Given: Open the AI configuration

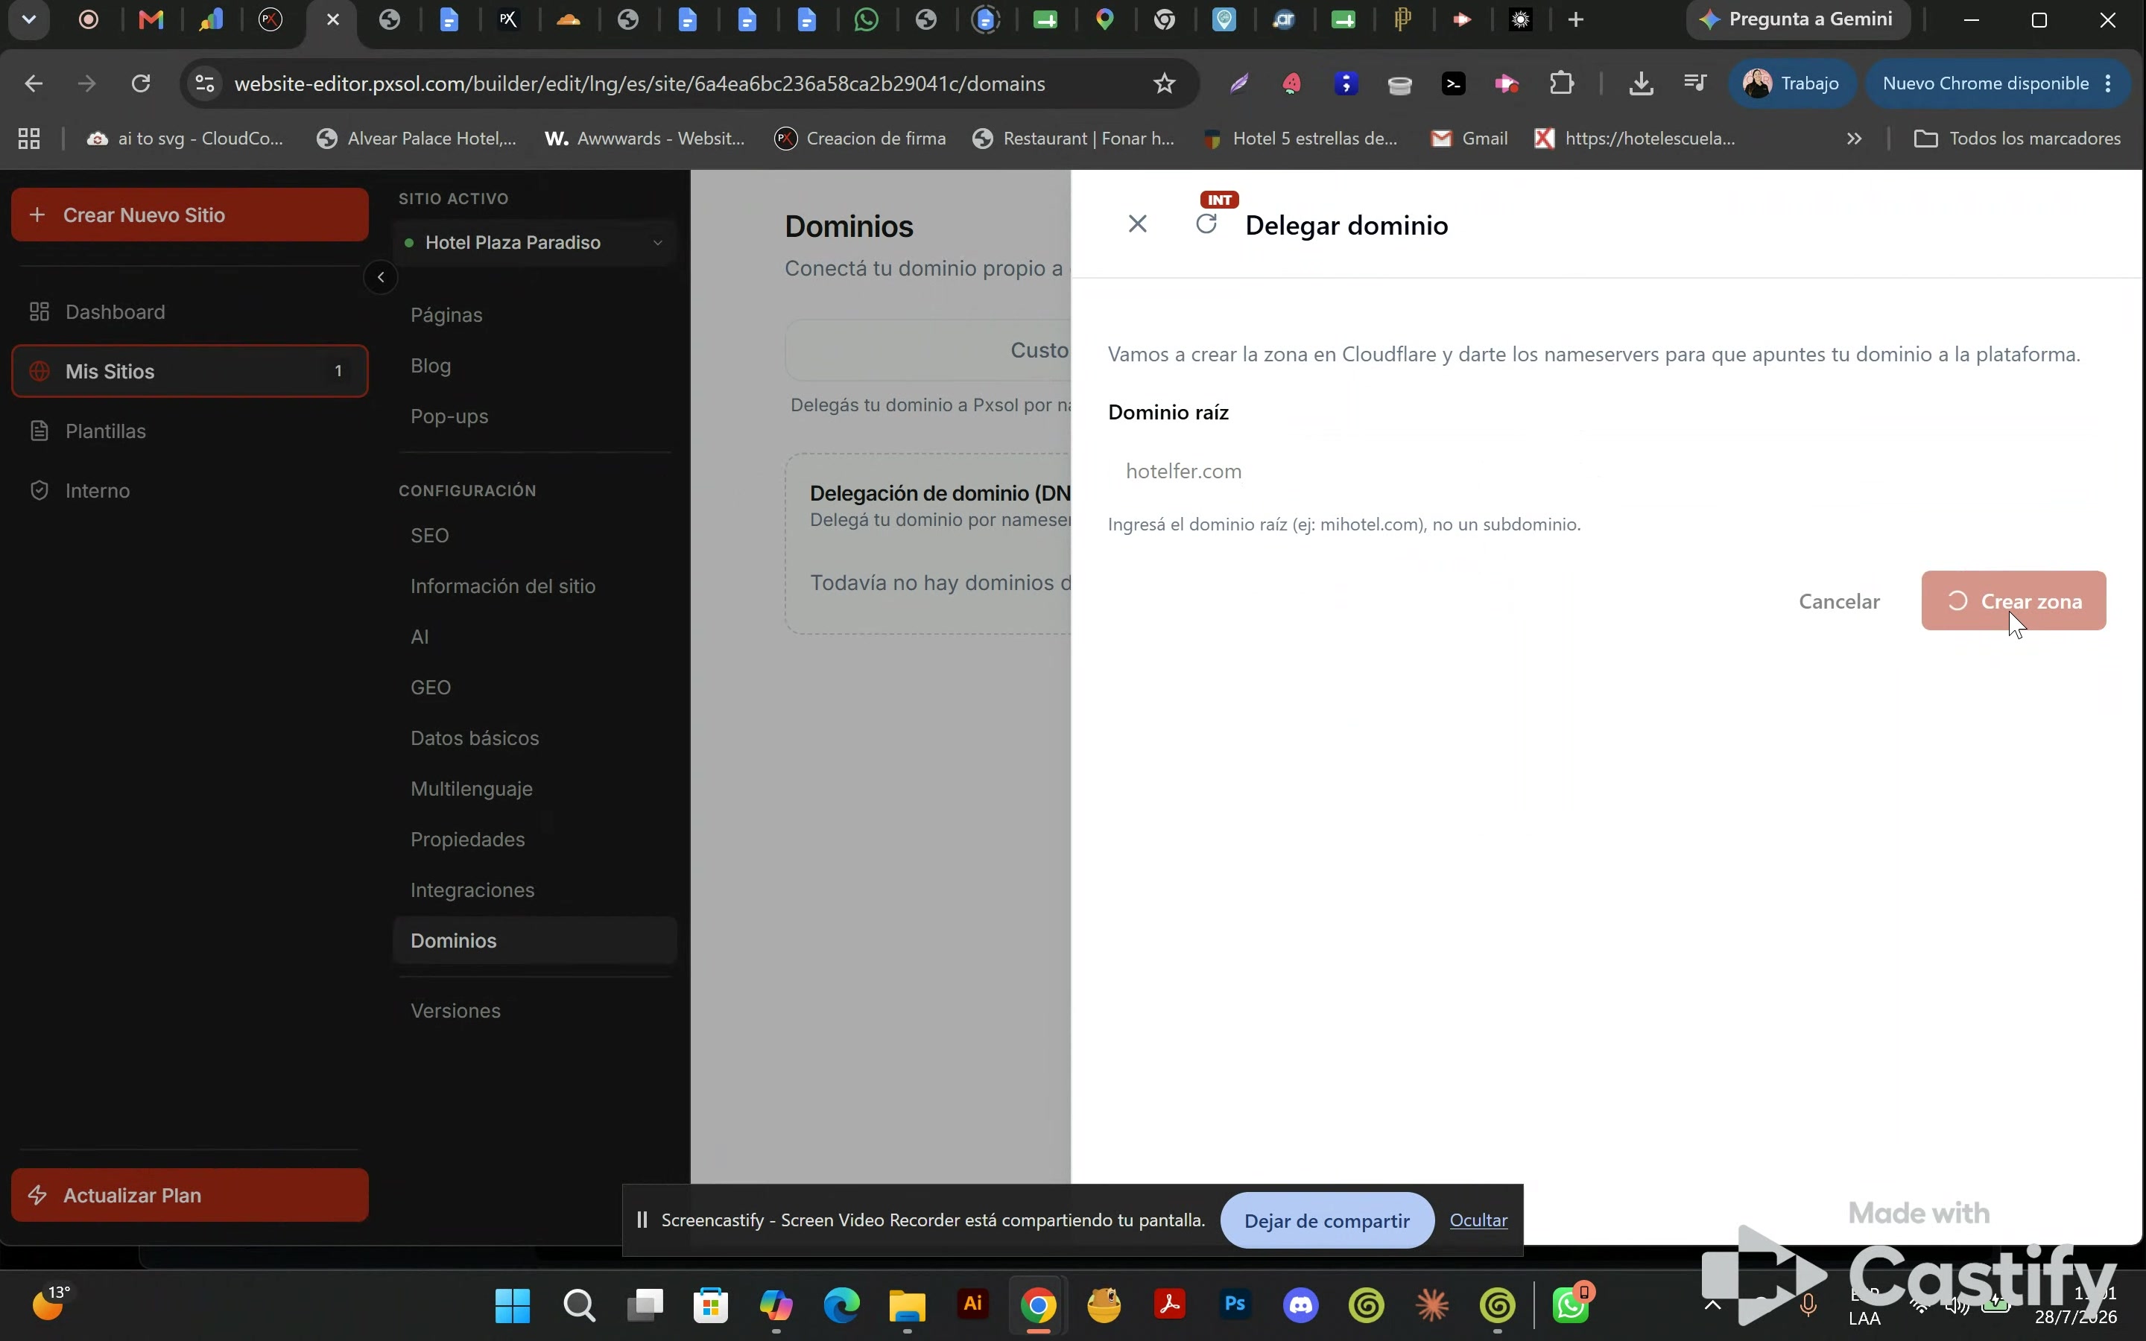Looking at the screenshot, I should point(420,637).
